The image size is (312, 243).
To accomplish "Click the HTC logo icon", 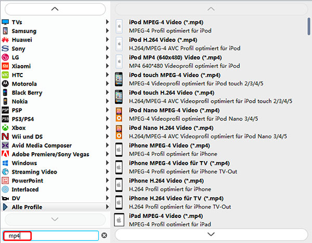I will (5, 75).
